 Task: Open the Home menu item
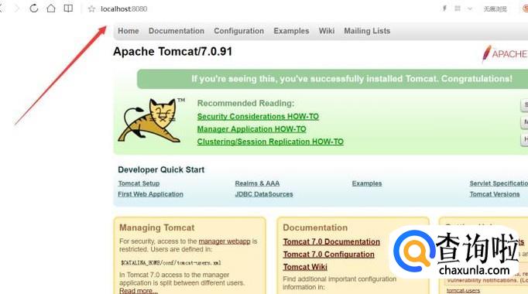click(129, 31)
